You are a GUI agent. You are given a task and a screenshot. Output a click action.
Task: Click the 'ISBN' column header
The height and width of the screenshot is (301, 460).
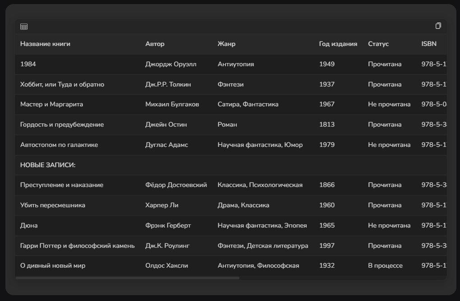[x=429, y=44]
